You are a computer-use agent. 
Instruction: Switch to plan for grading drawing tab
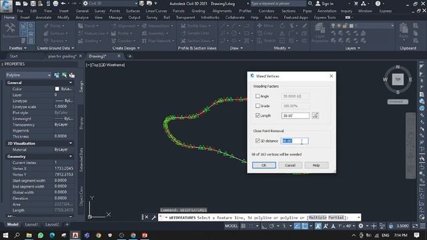tap(62, 56)
